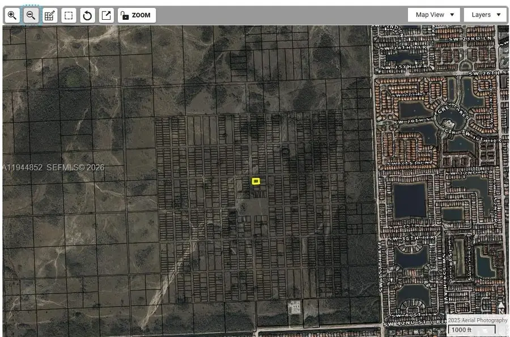Viewport: 510px width, 337px height.
Task: Select the zoom in magnifier tool
Action: pos(11,15)
